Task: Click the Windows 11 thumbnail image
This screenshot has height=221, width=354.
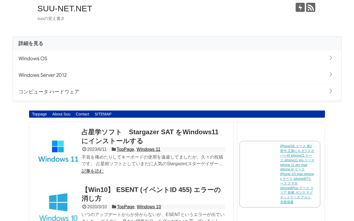Action: [58, 151]
